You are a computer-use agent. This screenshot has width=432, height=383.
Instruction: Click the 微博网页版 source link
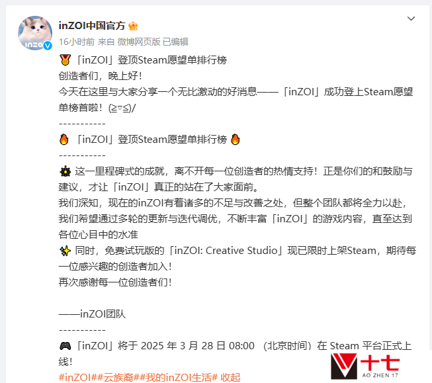click(x=139, y=42)
